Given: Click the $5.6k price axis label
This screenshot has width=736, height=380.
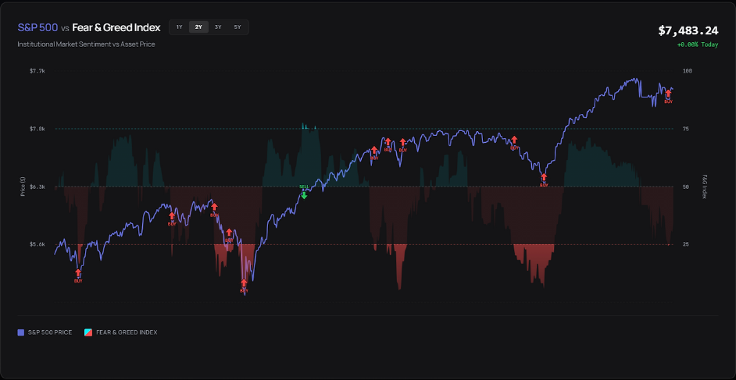Looking at the screenshot, I should [37, 244].
